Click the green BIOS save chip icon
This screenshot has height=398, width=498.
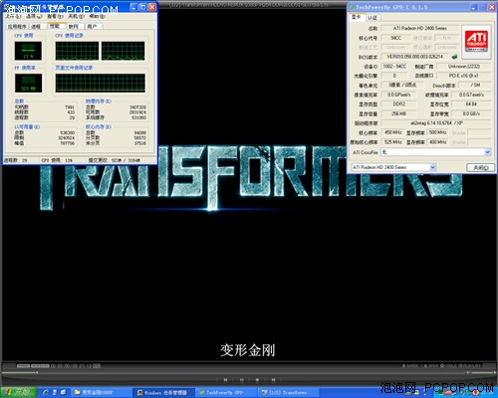[x=454, y=57]
